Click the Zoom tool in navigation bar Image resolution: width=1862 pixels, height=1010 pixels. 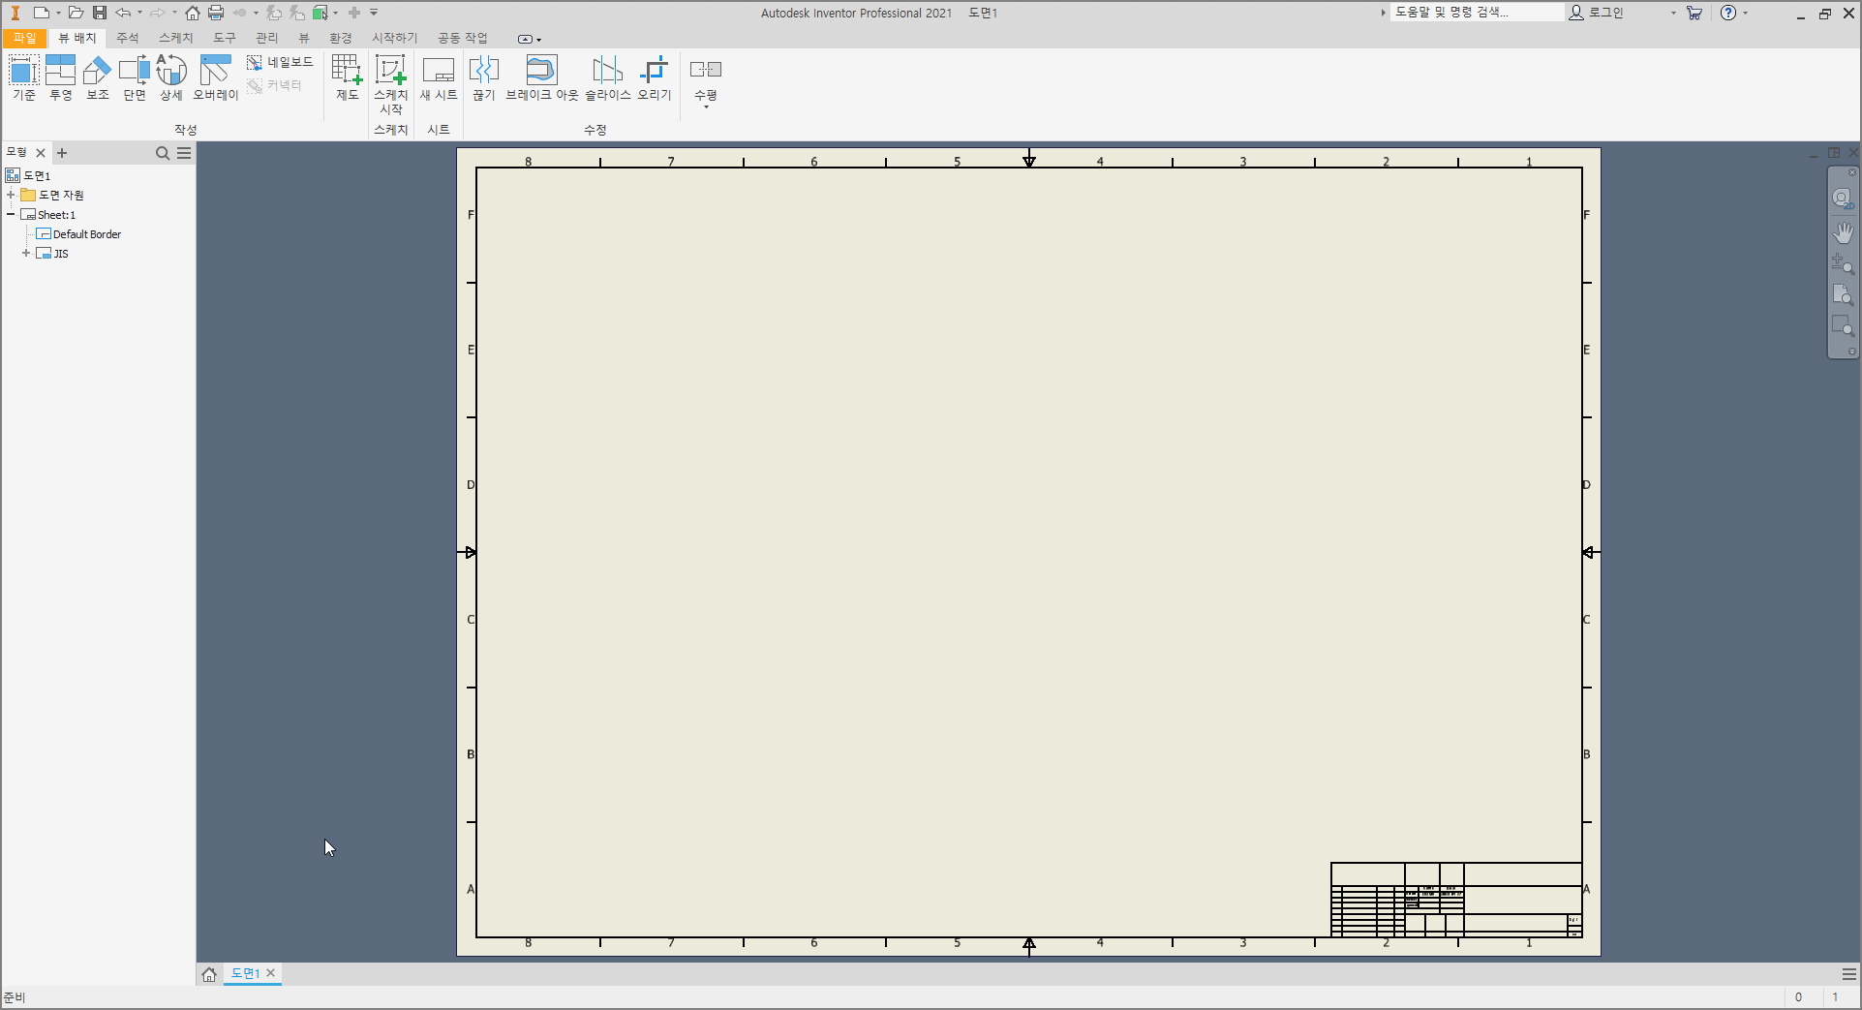[x=1843, y=263]
